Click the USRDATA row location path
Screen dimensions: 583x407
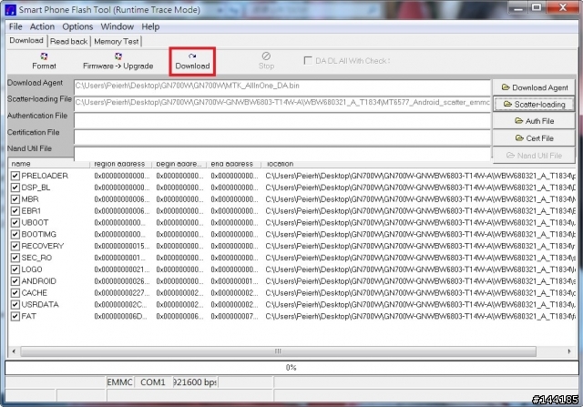[x=420, y=305]
